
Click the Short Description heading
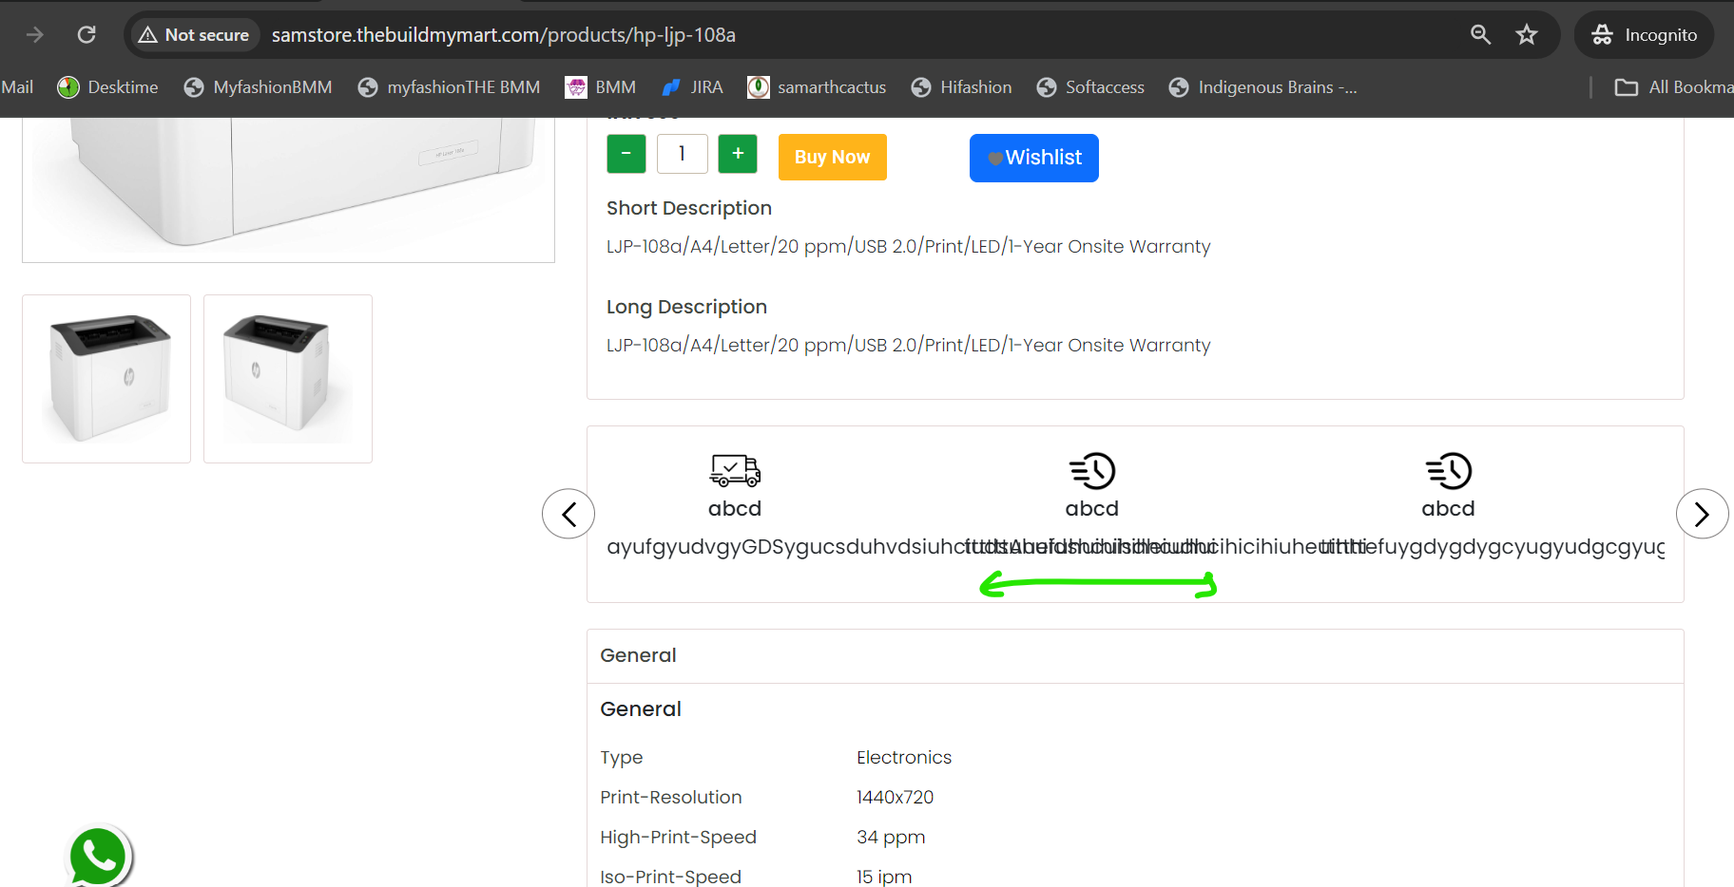[x=689, y=208]
